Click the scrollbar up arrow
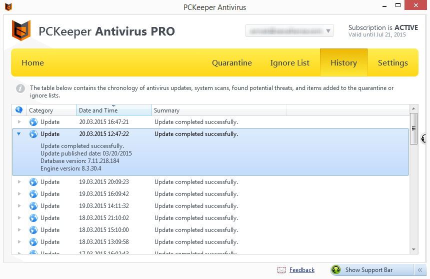Image resolution: width=430 pixels, height=279 pixels. pyautogui.click(x=413, y=108)
